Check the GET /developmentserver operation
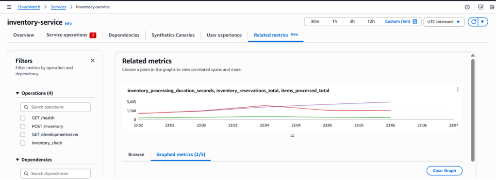The width and height of the screenshot is (497, 180). point(23,134)
